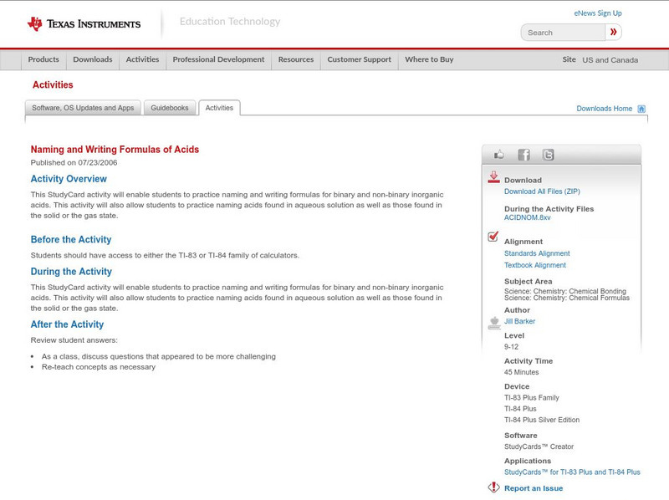Click the discuss questions more challenging bullet
The height and width of the screenshot is (500, 669).
pyautogui.click(x=159, y=356)
